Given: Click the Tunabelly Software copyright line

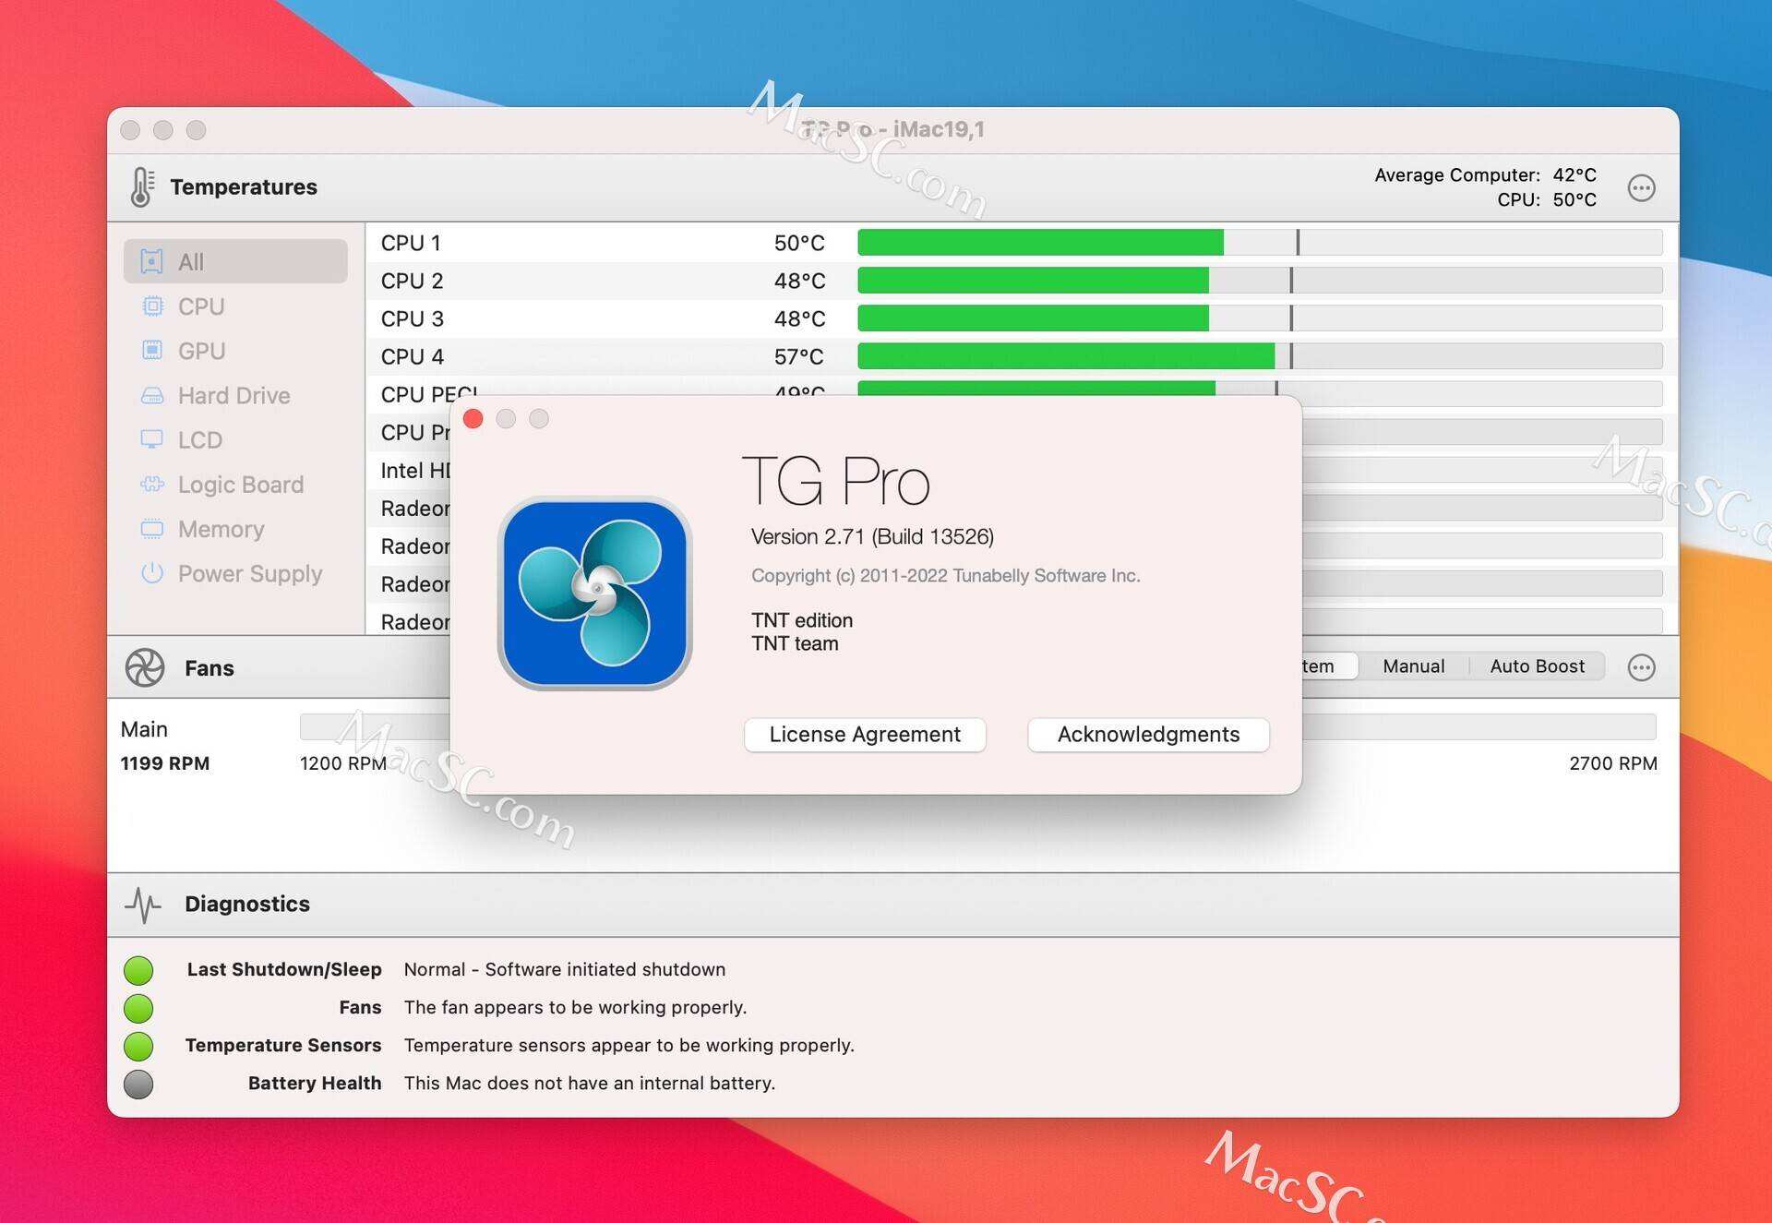Looking at the screenshot, I should coord(946,575).
